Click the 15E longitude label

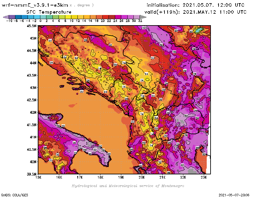[38, 177]
